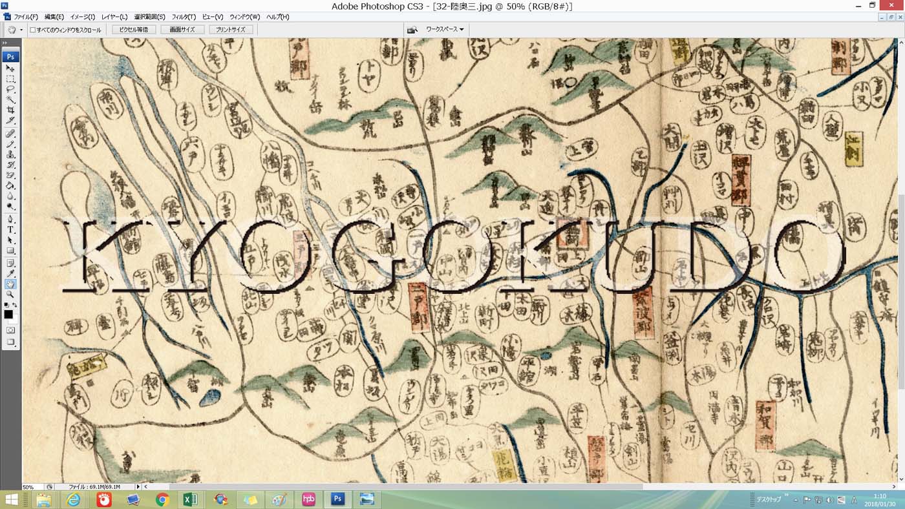Open Google Chrome from taskbar

click(162, 499)
